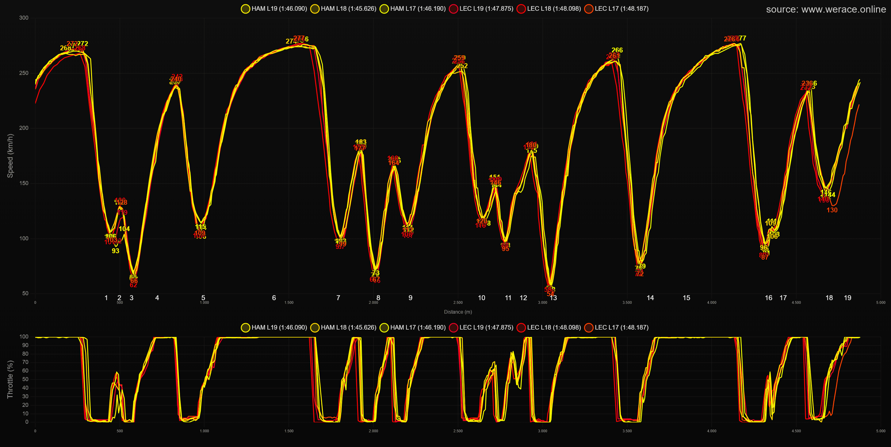Click the source www.werace.online text

826,9
